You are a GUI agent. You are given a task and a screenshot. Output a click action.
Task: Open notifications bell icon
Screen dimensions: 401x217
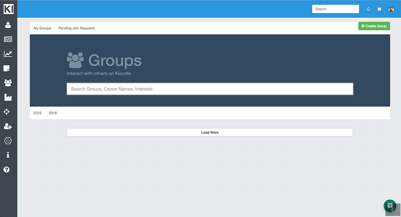[368, 9]
